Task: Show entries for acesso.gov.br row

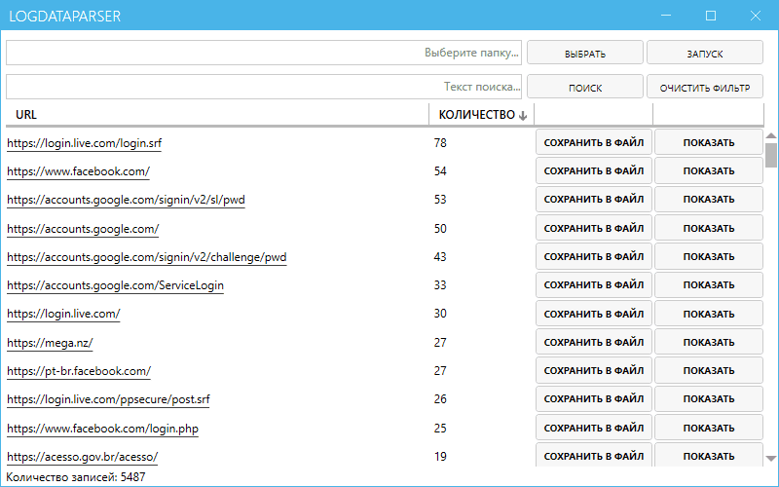Action: pyautogui.click(x=709, y=455)
